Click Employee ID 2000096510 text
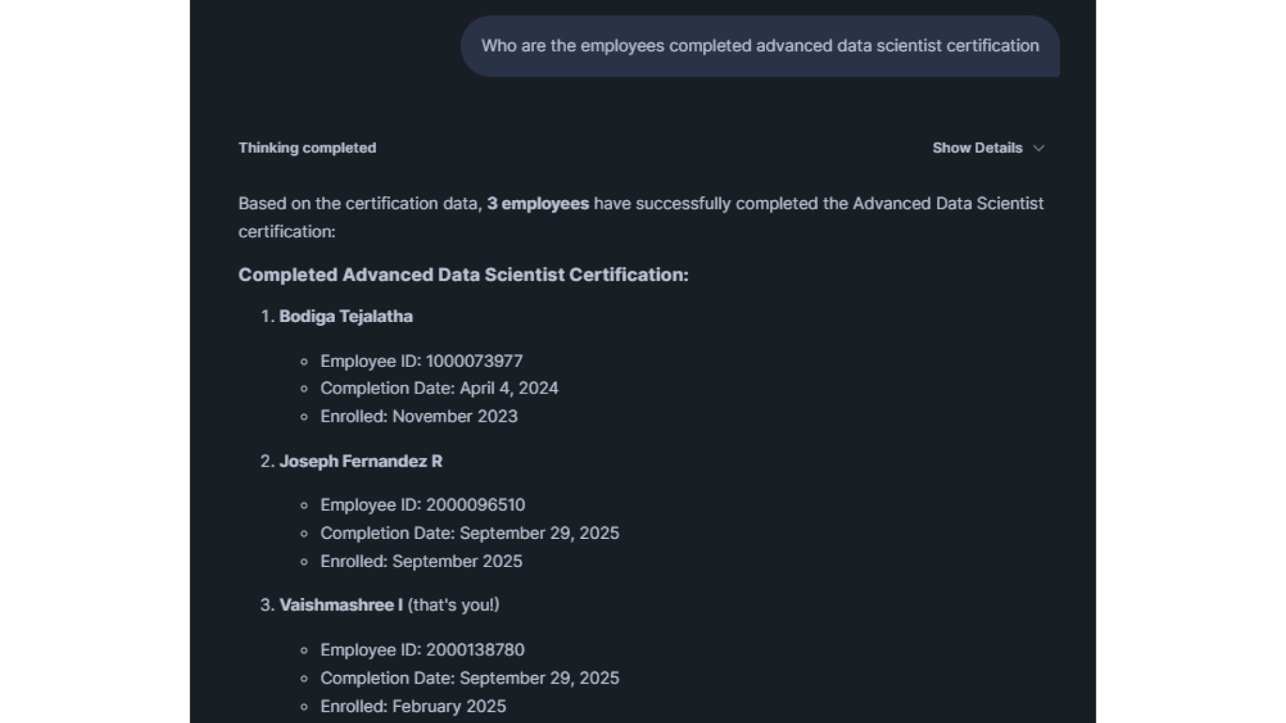The height and width of the screenshot is (723, 1286). (x=423, y=505)
